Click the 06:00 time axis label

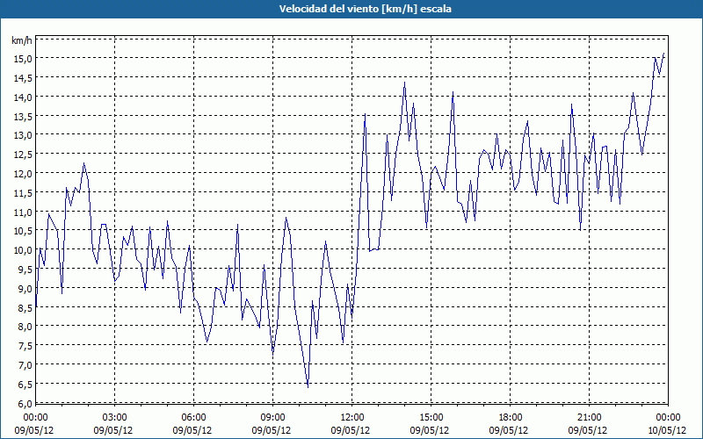pos(193,418)
